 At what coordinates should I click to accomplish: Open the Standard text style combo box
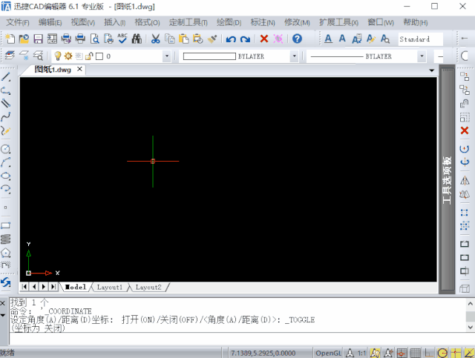click(421, 39)
